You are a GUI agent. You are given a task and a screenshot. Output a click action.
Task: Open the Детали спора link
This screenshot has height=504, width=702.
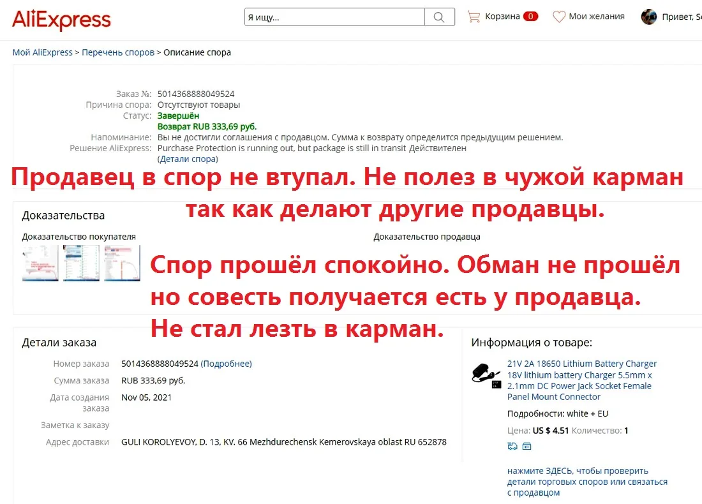click(x=188, y=159)
